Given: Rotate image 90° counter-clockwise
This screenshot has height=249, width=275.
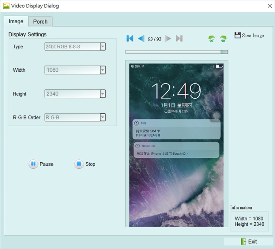Looking at the screenshot, I should (x=211, y=39).
